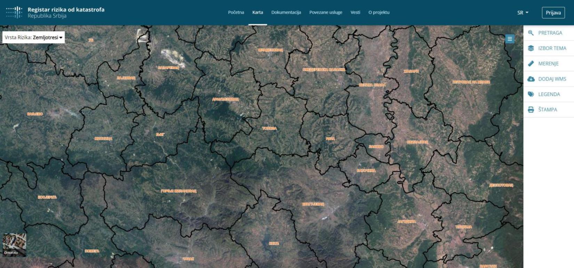Click the КНИЋ map label
This screenshot has width=574, height=268.
pos(274,243)
